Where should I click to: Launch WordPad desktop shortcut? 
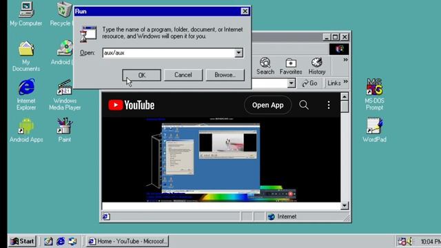pyautogui.click(x=374, y=130)
